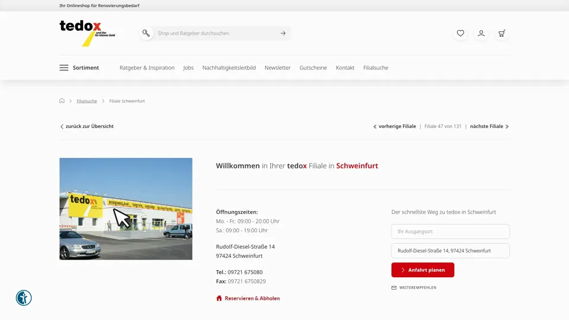Focus the Ihr Ausgangsort field
Image resolution: width=569 pixels, height=320 pixels.
[x=450, y=232]
